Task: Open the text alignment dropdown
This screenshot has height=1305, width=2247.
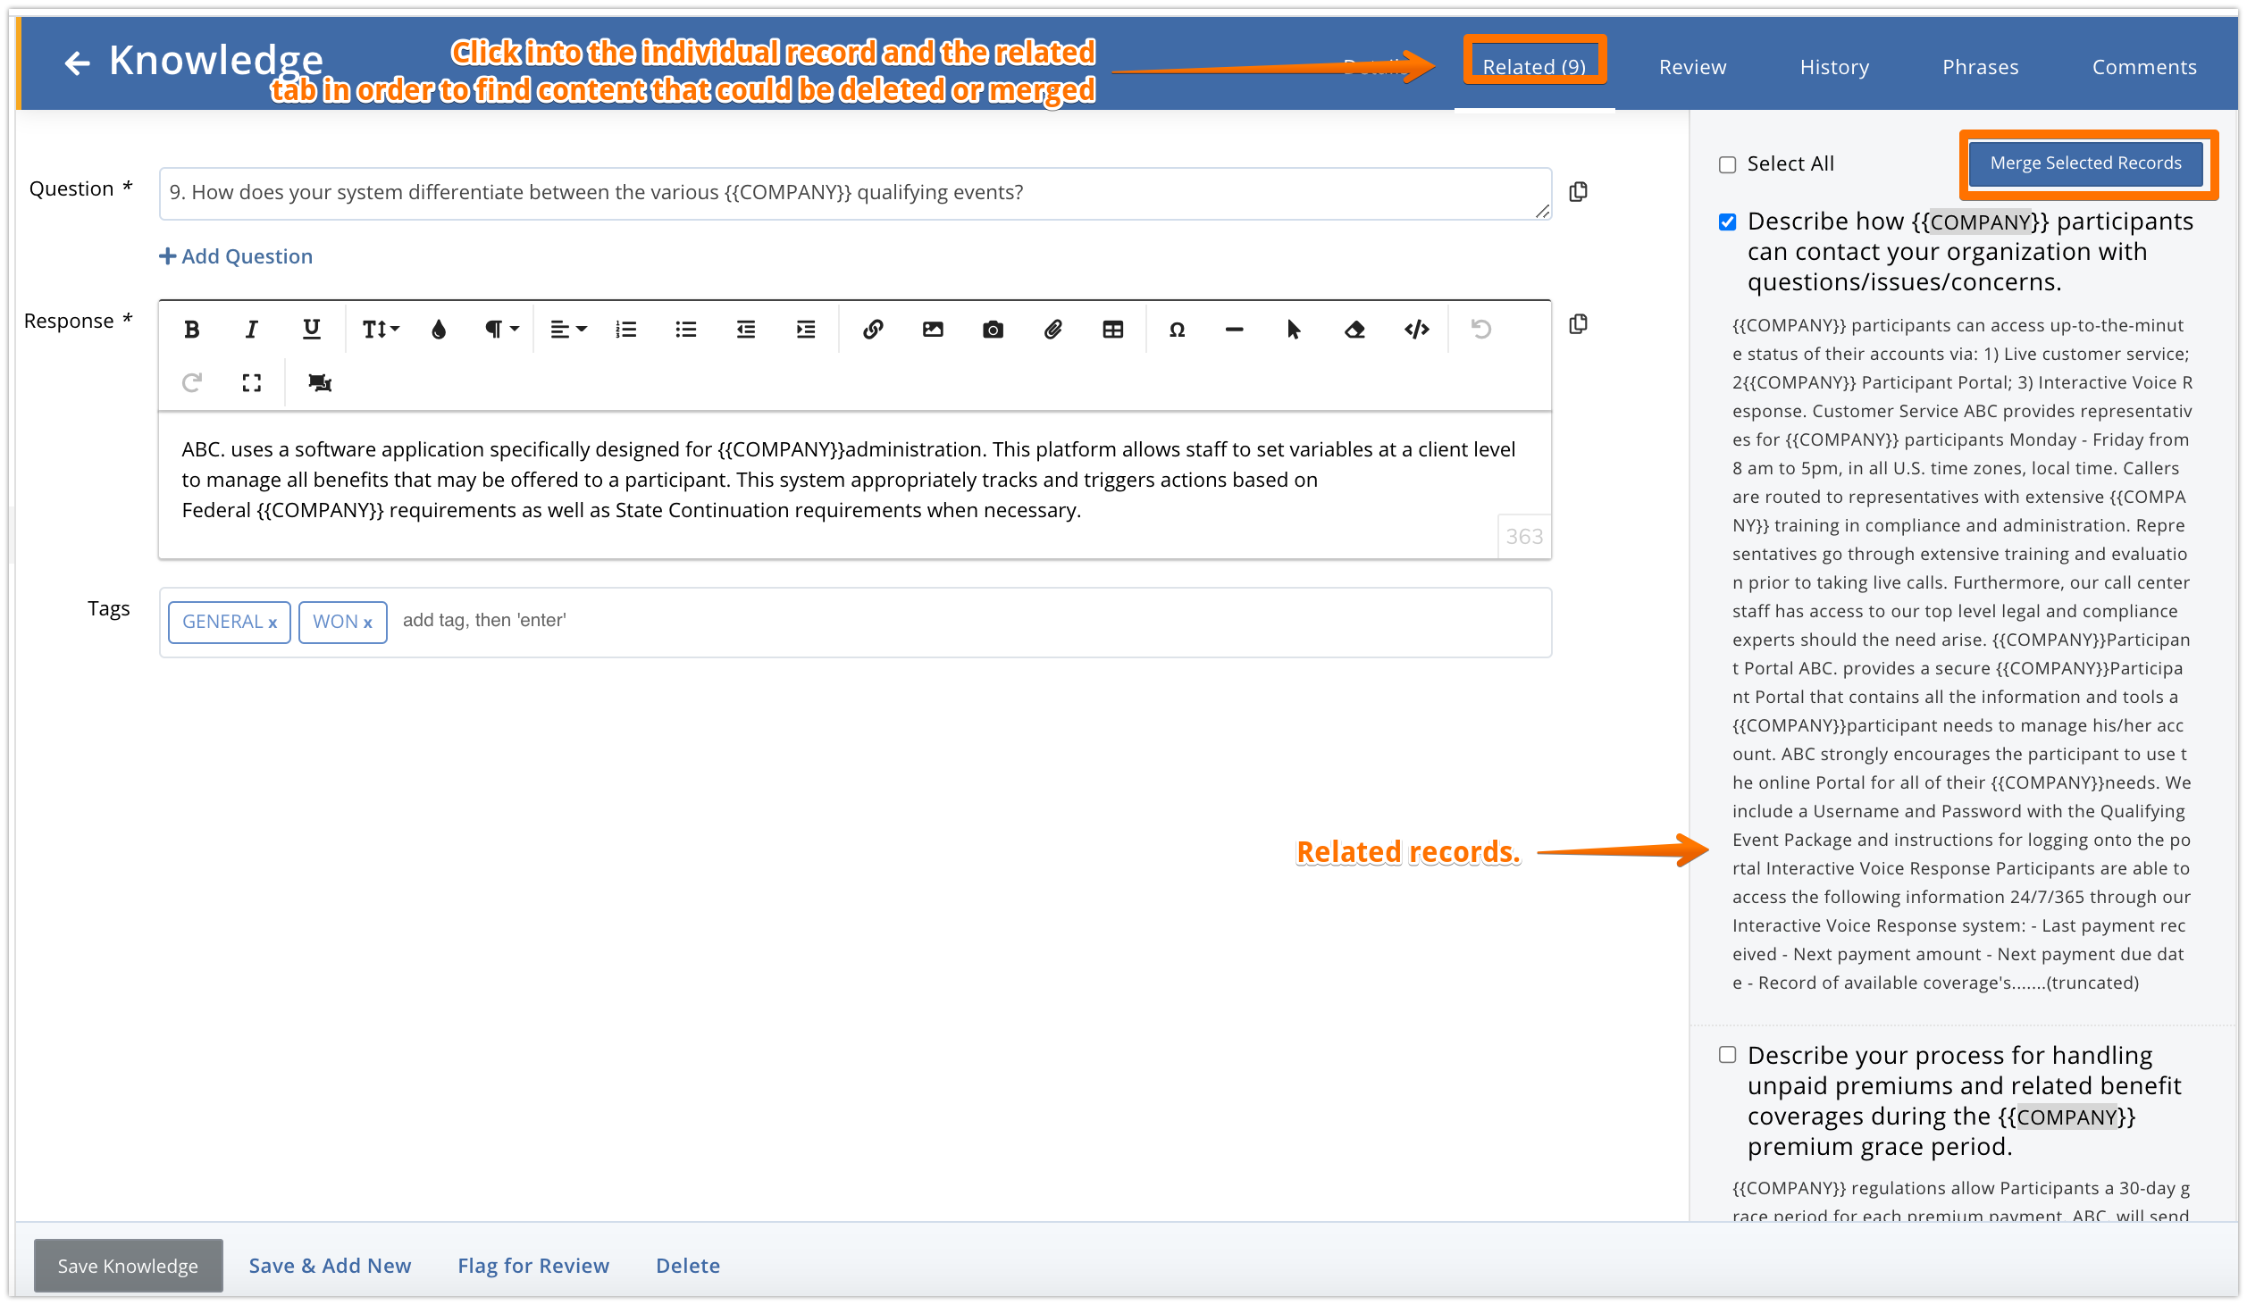Action: click(568, 330)
